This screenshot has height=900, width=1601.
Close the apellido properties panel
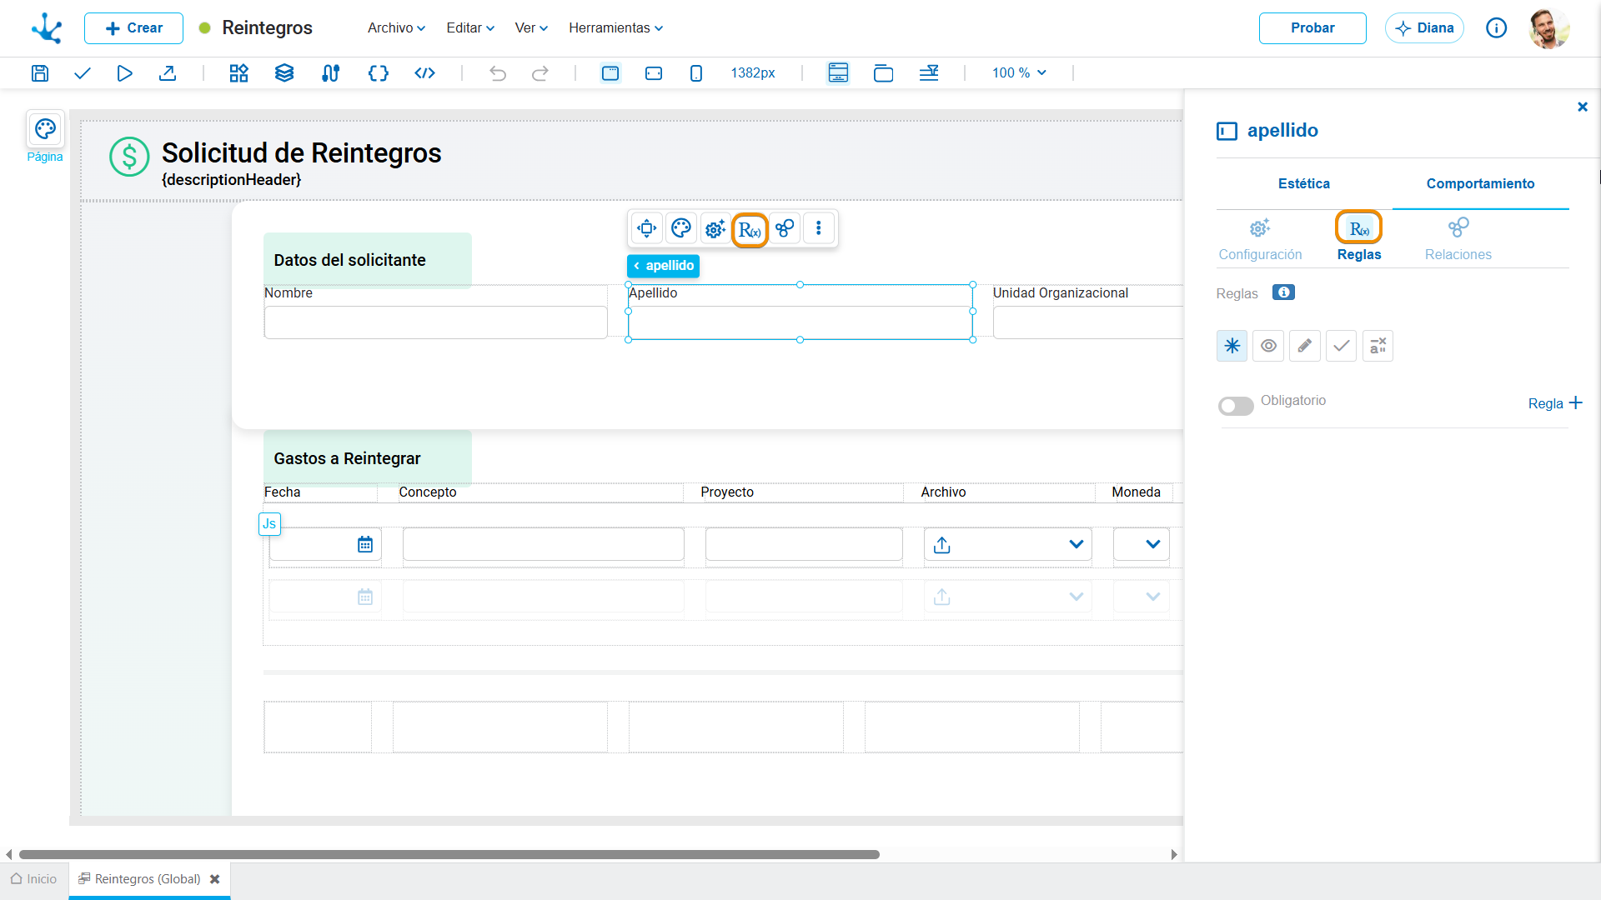(1583, 107)
